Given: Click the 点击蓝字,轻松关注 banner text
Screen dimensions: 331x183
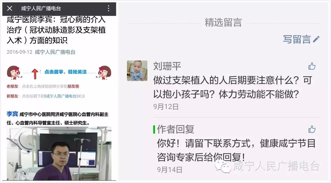Looking at the screenshot, I should tap(65, 72).
